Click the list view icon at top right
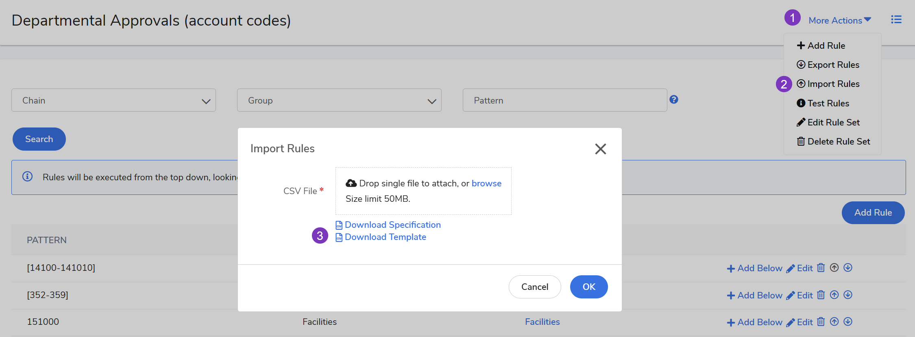This screenshot has width=915, height=337. click(x=896, y=19)
